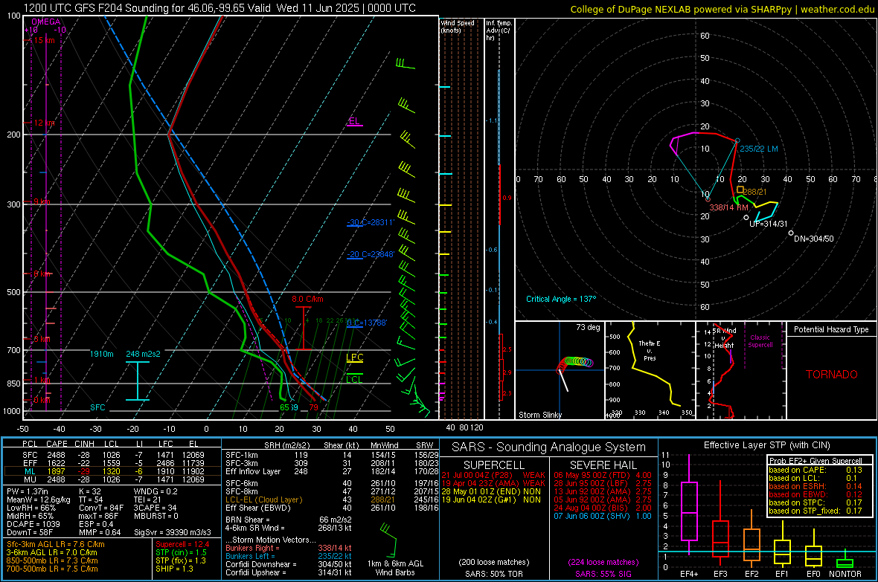The height and width of the screenshot is (582, 878).
Task: Click the Critical Angle = 137° readout
Action: [x=561, y=299]
